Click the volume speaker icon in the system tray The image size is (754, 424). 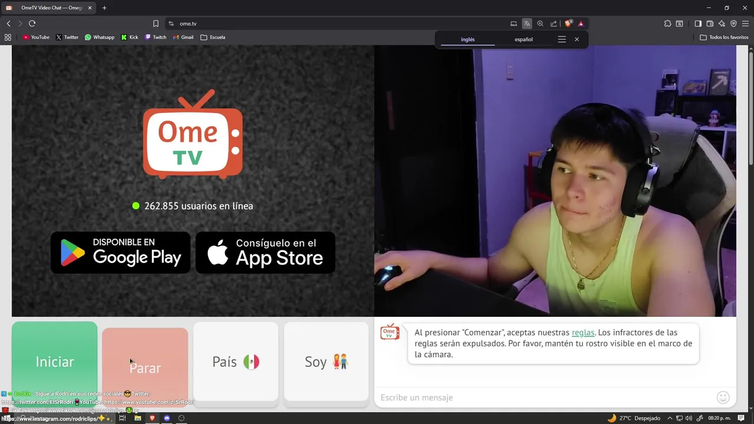689,418
